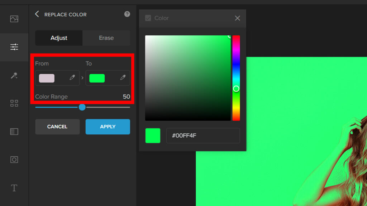
Task: Click the Color Range slider handle
Action: click(82, 107)
